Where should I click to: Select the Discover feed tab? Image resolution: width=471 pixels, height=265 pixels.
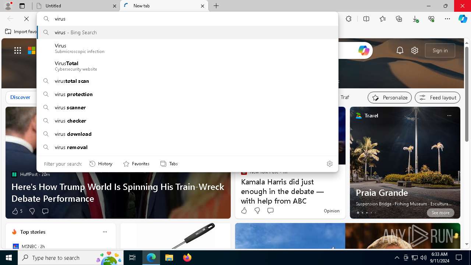coord(20,97)
